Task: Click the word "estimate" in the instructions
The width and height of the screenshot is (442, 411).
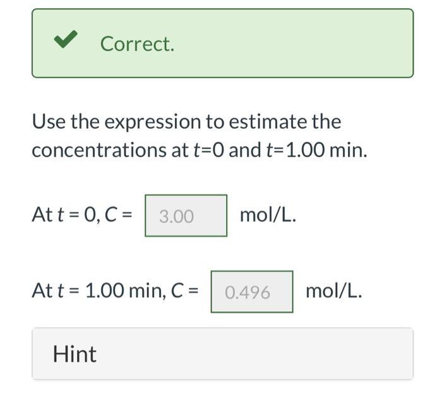Action: (x=268, y=121)
